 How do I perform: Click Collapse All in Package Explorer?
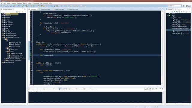point(17,12)
